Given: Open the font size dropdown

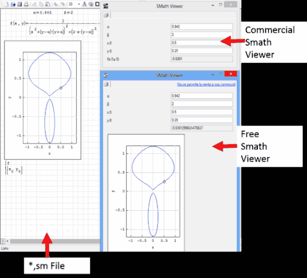Looking at the screenshot, I should coord(79,4).
